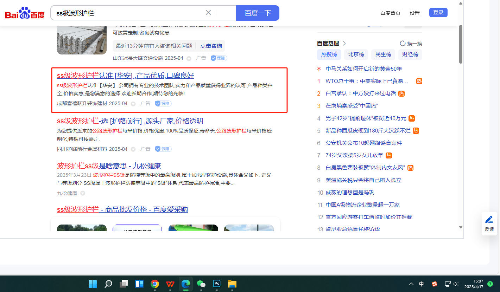
Task: Switch to the 北京榜 tab
Action: [356, 54]
